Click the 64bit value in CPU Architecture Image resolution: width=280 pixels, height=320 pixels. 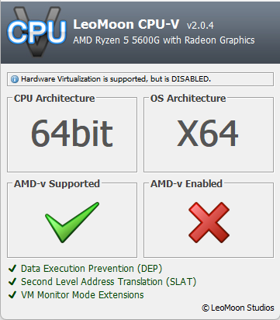click(x=72, y=133)
